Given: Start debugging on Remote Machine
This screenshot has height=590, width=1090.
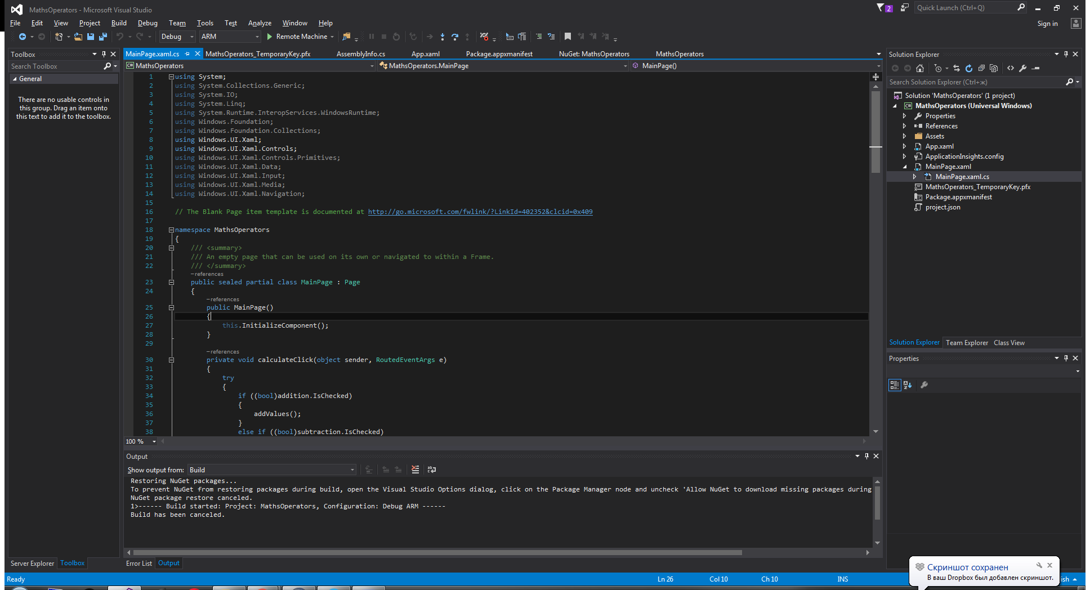Looking at the screenshot, I should (x=297, y=37).
